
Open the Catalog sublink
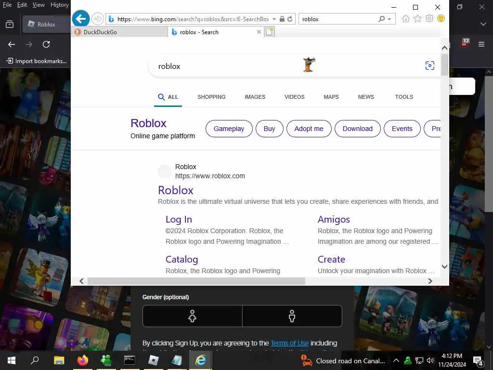tap(182, 259)
